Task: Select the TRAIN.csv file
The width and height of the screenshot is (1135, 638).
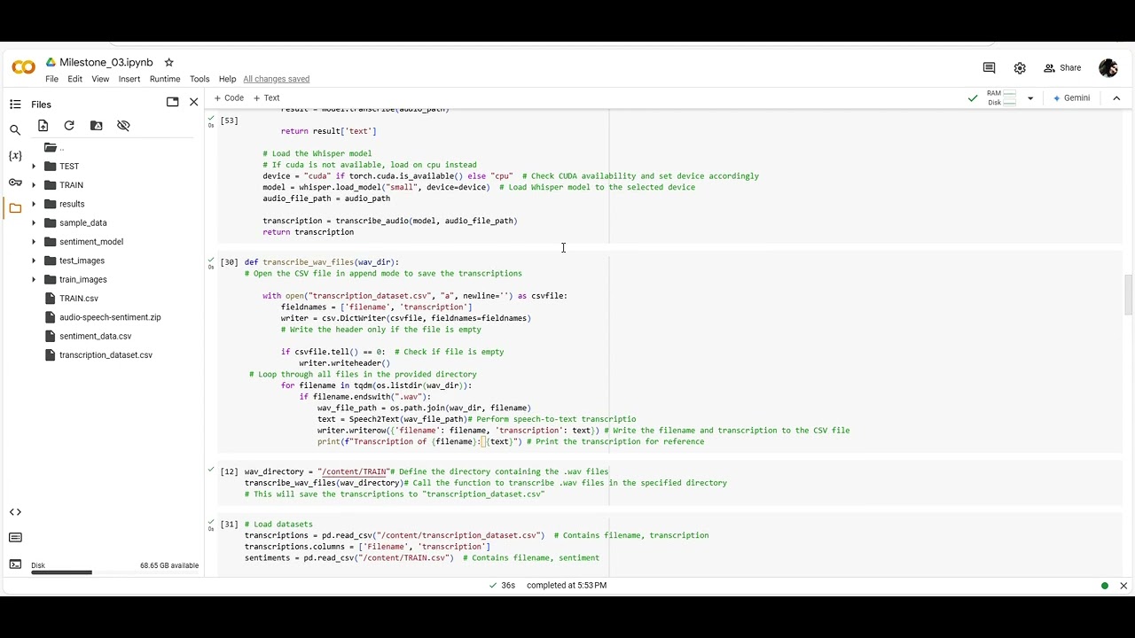Action: (78, 299)
